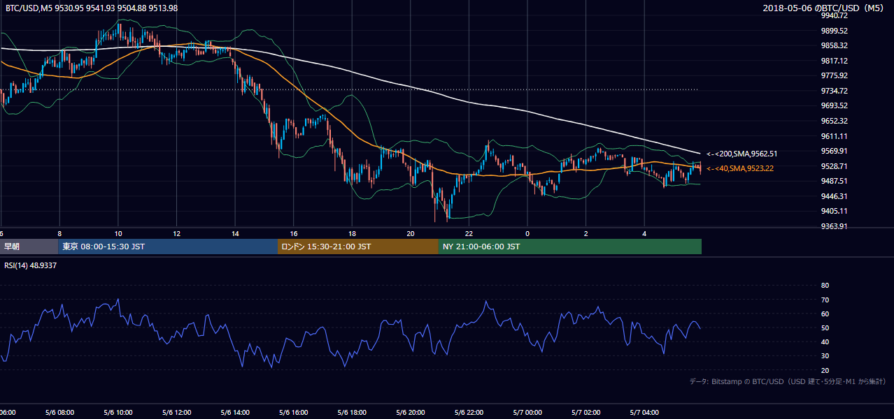The width and height of the screenshot is (894, 419).
Task: Click the 5/6 16:00 date label
Action: point(294,413)
